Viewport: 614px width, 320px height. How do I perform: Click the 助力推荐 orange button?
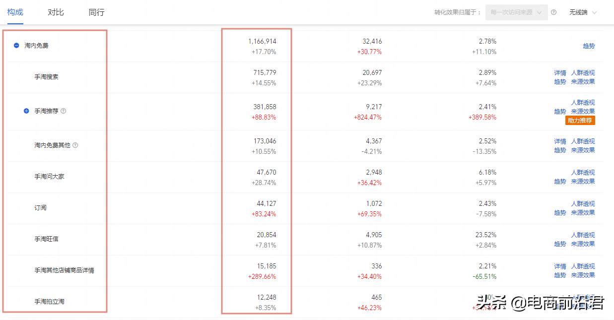pos(580,121)
